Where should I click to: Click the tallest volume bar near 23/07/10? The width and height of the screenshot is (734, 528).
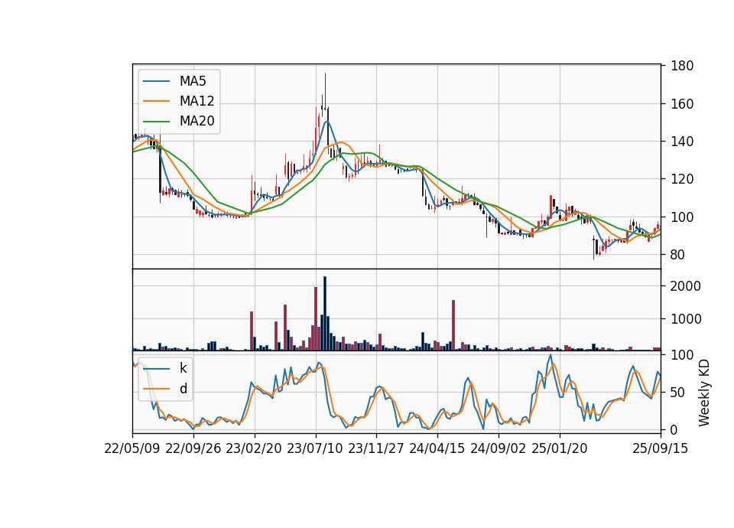[325, 314]
